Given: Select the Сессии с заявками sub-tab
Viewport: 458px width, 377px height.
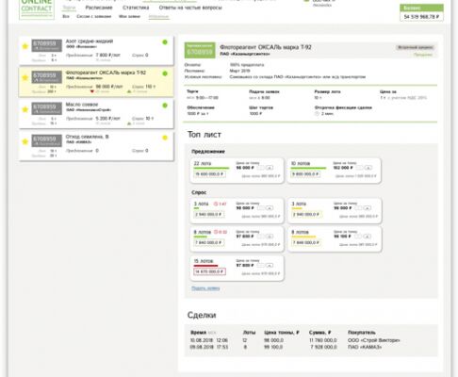Looking at the screenshot, I should pyautogui.click(x=94, y=16).
